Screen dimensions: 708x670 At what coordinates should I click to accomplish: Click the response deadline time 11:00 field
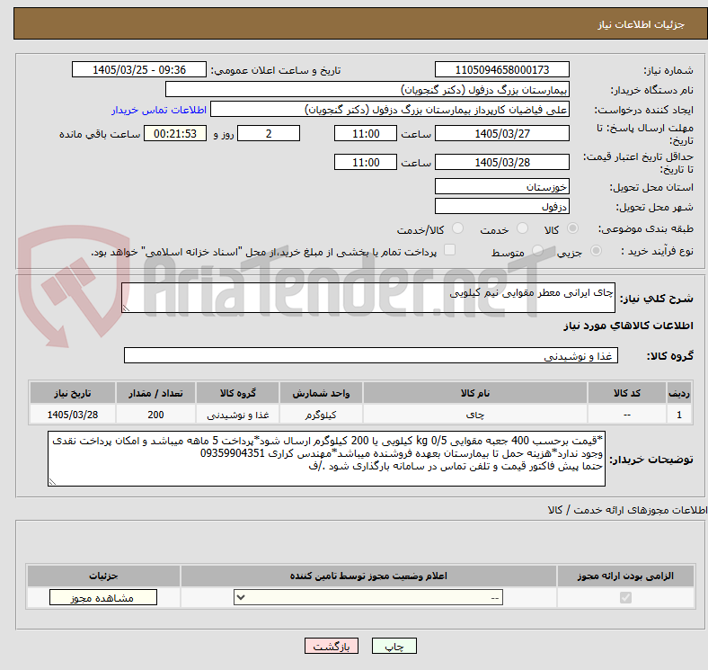click(x=366, y=133)
